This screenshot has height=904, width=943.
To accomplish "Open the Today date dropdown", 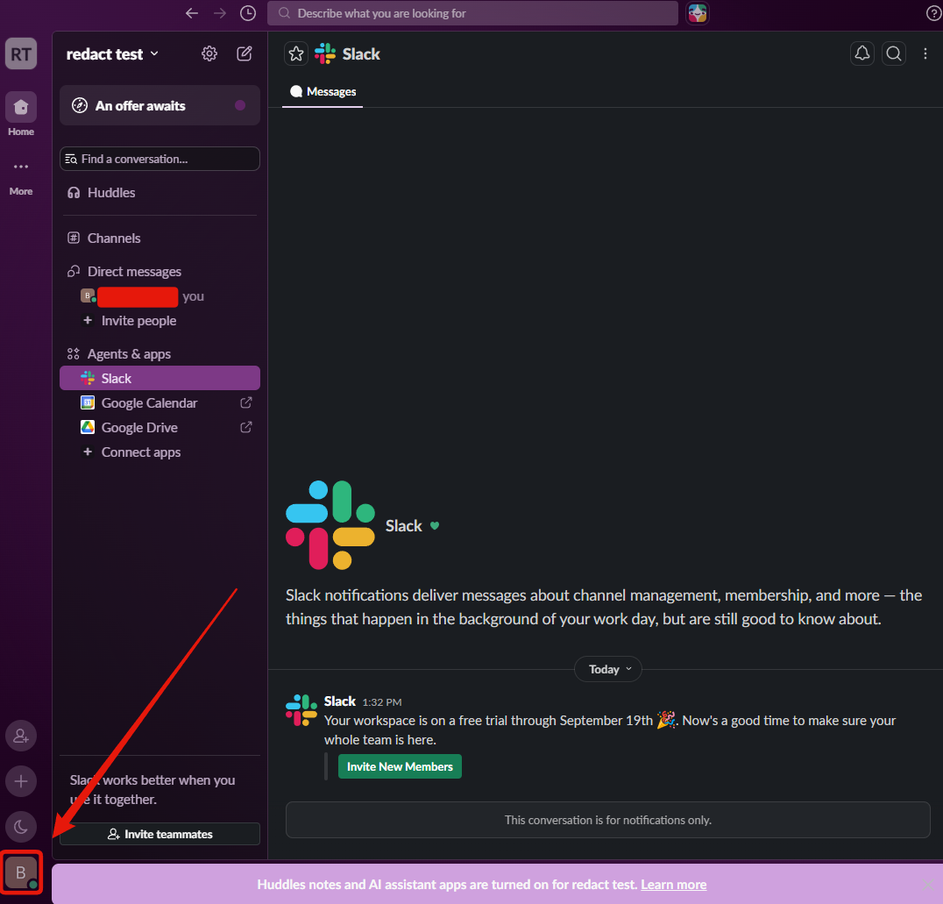I will [608, 669].
